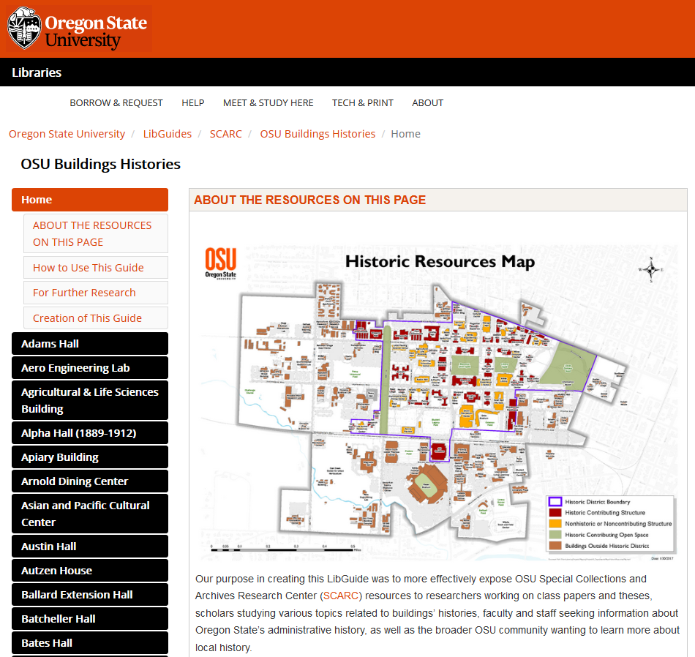The height and width of the screenshot is (657, 695).
Task: Open the ABOUT menu
Action: click(x=427, y=102)
